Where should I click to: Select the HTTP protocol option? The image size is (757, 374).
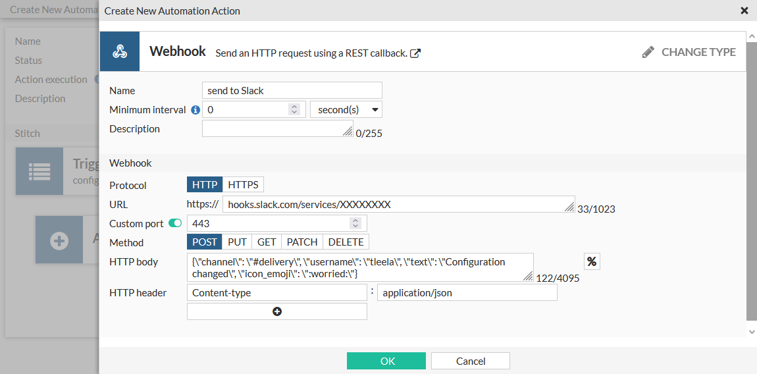pyautogui.click(x=205, y=185)
